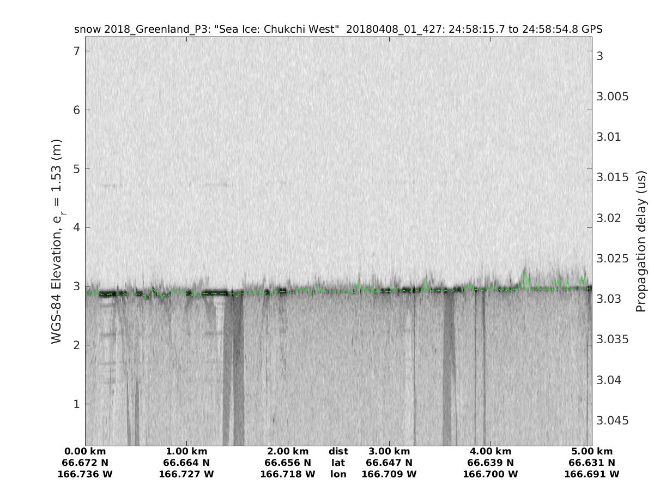654x491 pixels.
Task: Click the '3.02' propagation delay tick
Action: pyautogui.click(x=609, y=218)
